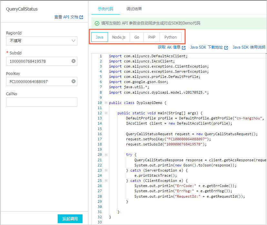
Task: Collapse the try block fold at line 20
Action: point(106,155)
